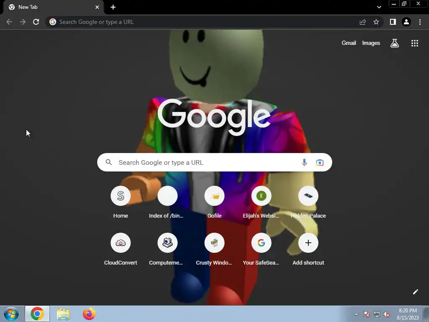
Task: Click the Google icon in address bar
Action: (x=53, y=22)
